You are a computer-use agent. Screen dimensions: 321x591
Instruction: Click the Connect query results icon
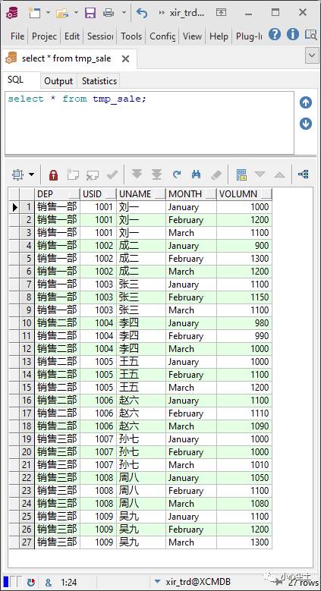coord(304,174)
